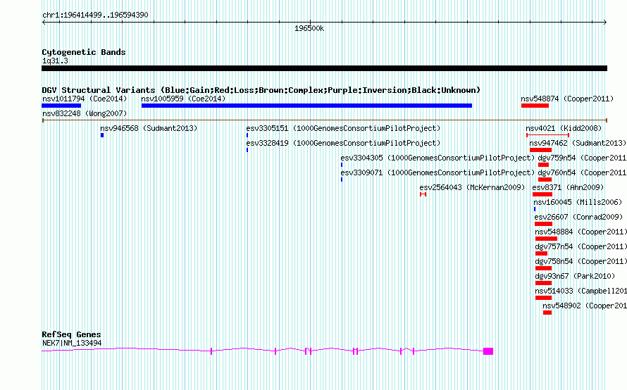The height and width of the screenshot is (390, 627).
Task: Select the black 1q31.3 cytogenetic band bar
Action: (324, 69)
